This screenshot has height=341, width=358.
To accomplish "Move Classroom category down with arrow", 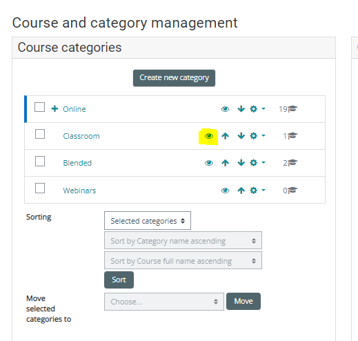I will 241,136.
